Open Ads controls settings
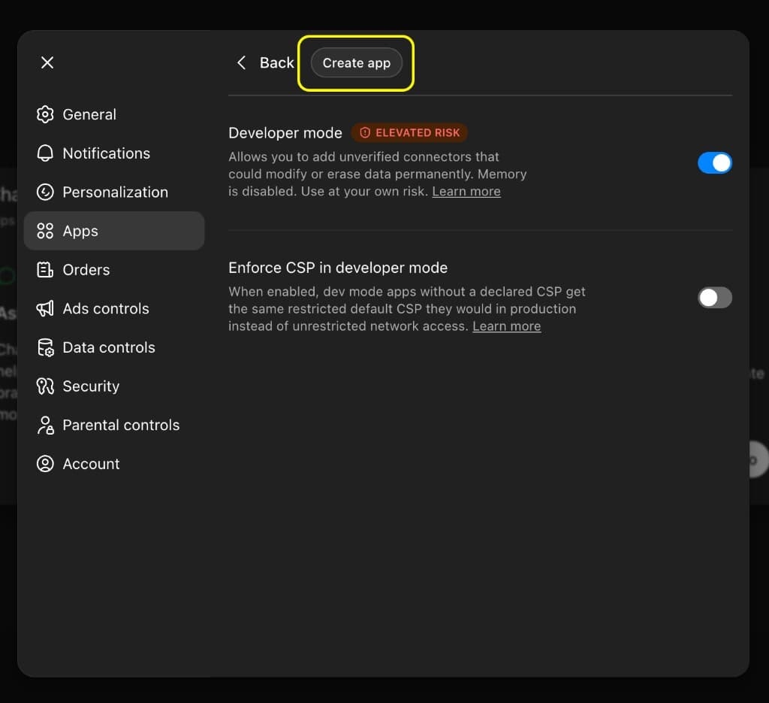The image size is (769, 703). (114, 308)
